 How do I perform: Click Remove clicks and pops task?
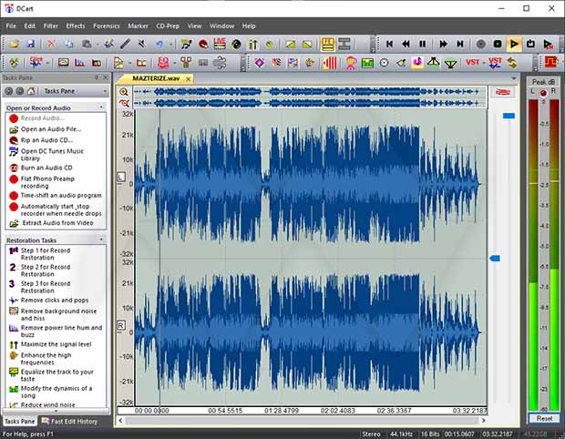point(55,300)
